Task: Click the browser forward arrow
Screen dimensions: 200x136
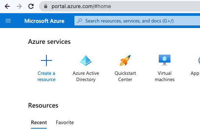Action: [19, 6]
